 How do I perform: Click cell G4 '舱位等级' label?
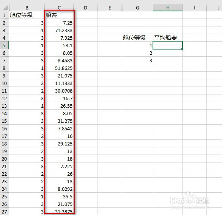tap(137, 38)
